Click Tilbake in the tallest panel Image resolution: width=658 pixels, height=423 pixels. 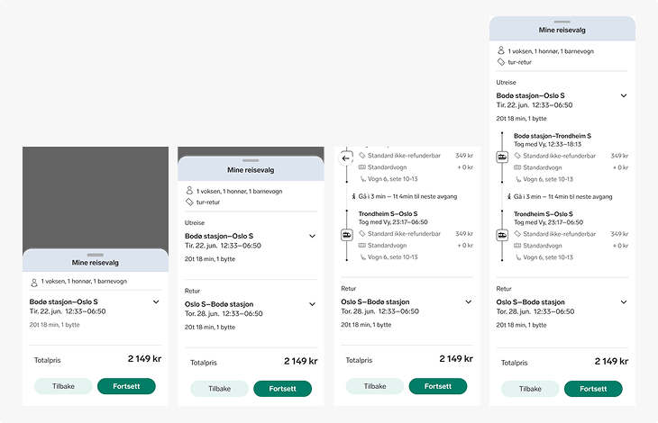530,389
